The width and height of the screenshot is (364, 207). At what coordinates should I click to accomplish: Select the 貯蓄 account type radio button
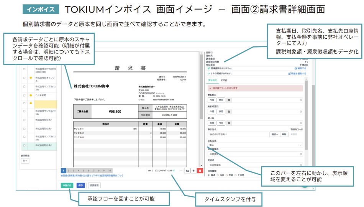[x=227, y=175]
